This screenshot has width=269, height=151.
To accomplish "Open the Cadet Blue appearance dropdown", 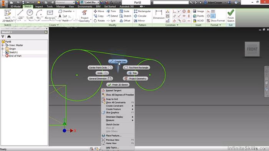I will click(98, 2).
